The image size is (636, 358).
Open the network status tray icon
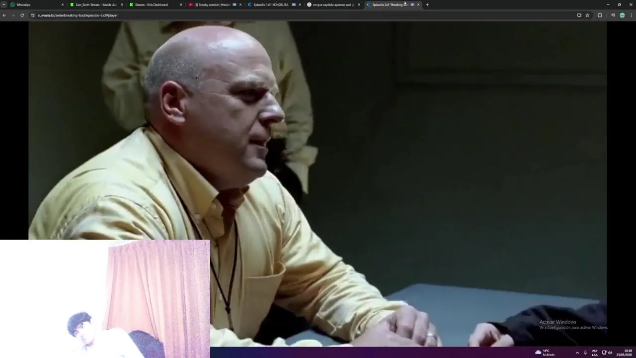tap(604, 353)
